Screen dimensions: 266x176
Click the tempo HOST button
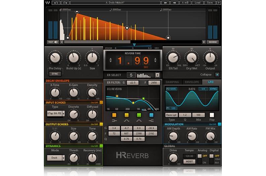(x=189, y=161)
